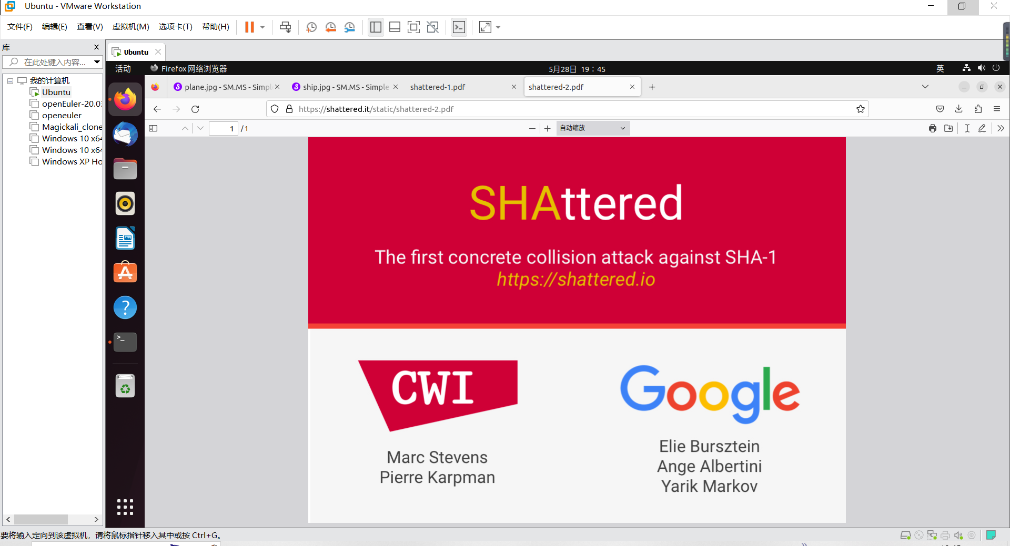Select Ubuntu in the library tree
The image size is (1010, 546).
point(56,92)
